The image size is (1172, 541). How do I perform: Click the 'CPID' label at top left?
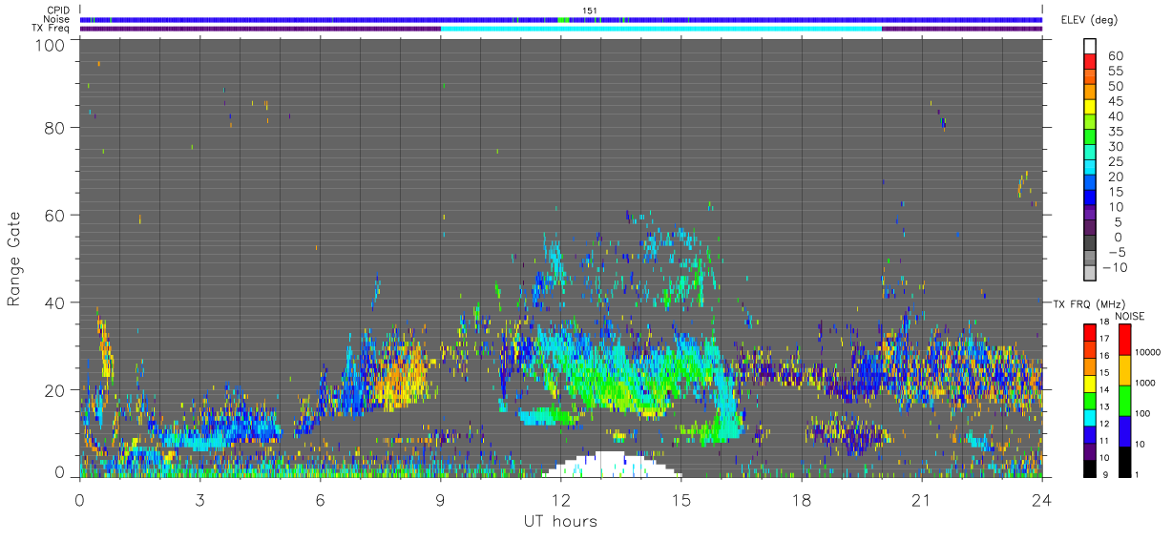coord(58,10)
